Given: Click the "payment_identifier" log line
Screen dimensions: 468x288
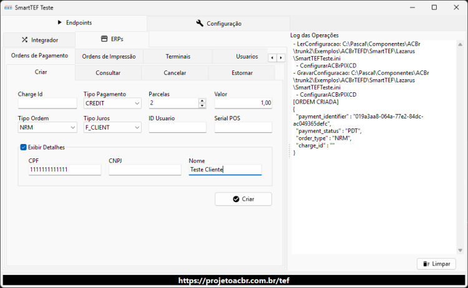Looking at the screenshot, I should [358, 120].
